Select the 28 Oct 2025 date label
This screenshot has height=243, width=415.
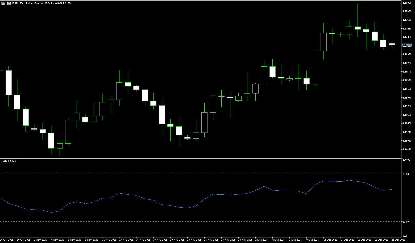[7, 240]
